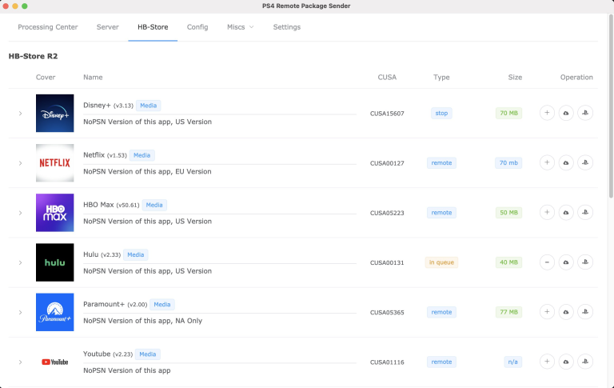This screenshot has height=388, width=614.
Task: Add Paramount+ to queue with plus icon
Action: [x=547, y=312]
